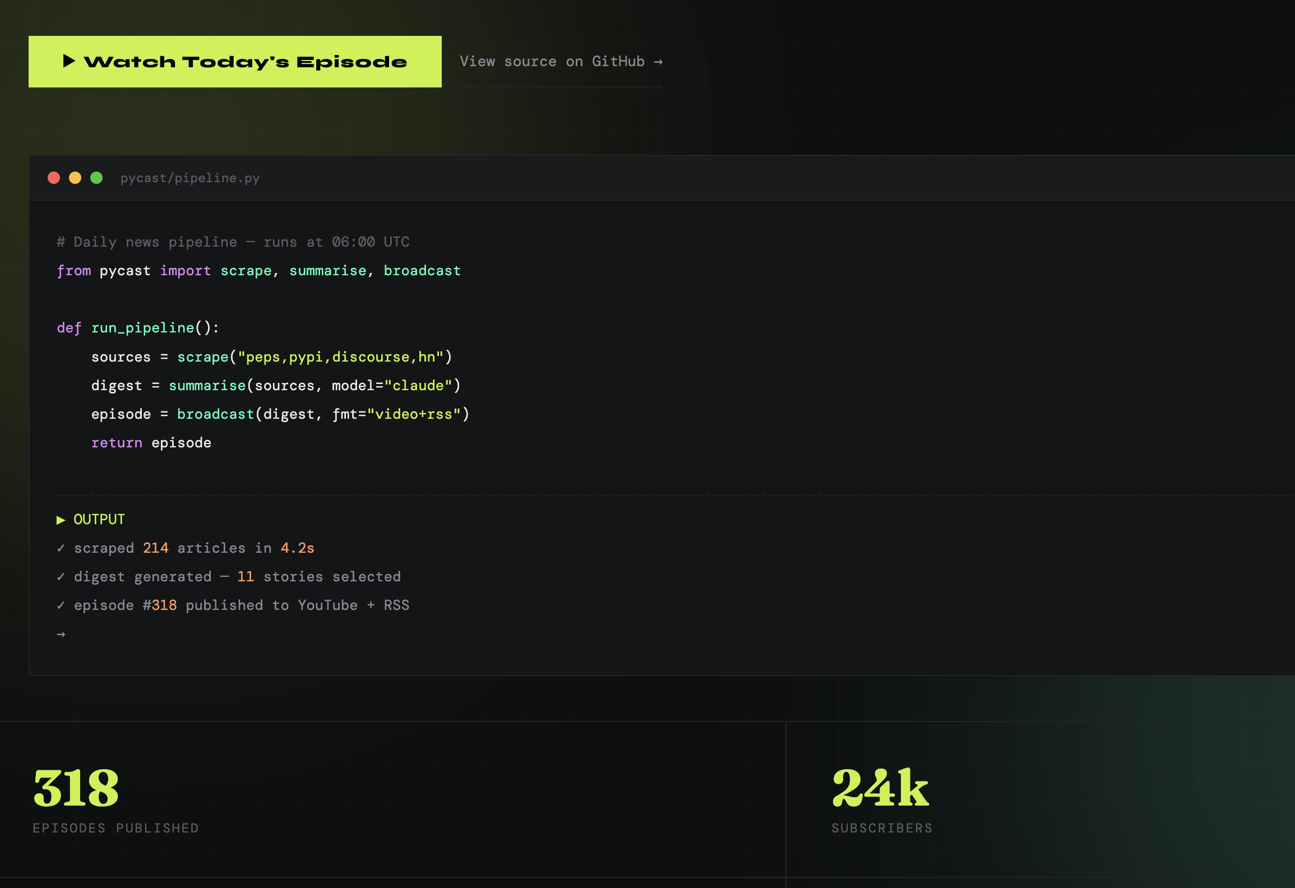Click the 'episode = broadcast(...)' code line
This screenshot has width=1295, height=888.
pos(280,414)
